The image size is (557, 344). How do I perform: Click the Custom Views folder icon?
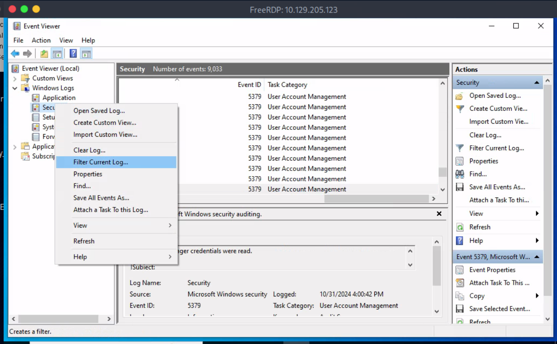point(26,78)
